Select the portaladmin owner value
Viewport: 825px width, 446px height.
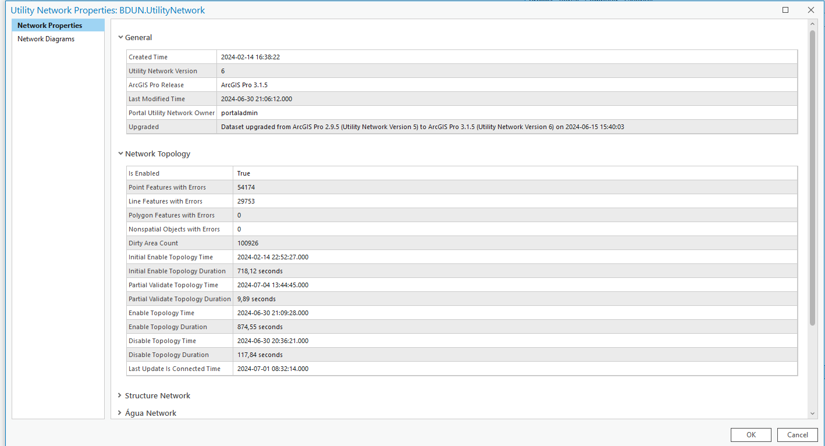click(x=239, y=113)
